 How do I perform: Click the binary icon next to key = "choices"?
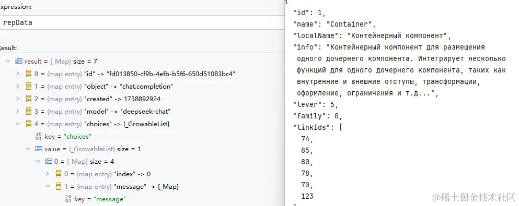pos(39,137)
